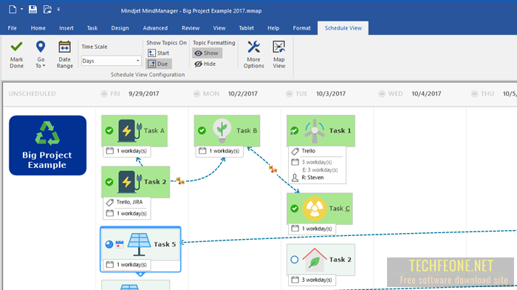Open More Options tools button
Viewport: 517px width, 290px height.
click(253, 55)
